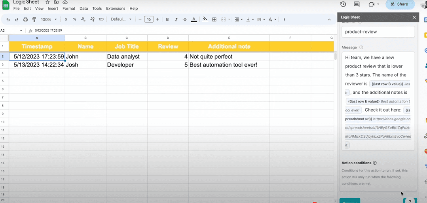This screenshot has height=203, width=427.
Task: Open the comments icon
Action: (357, 4)
